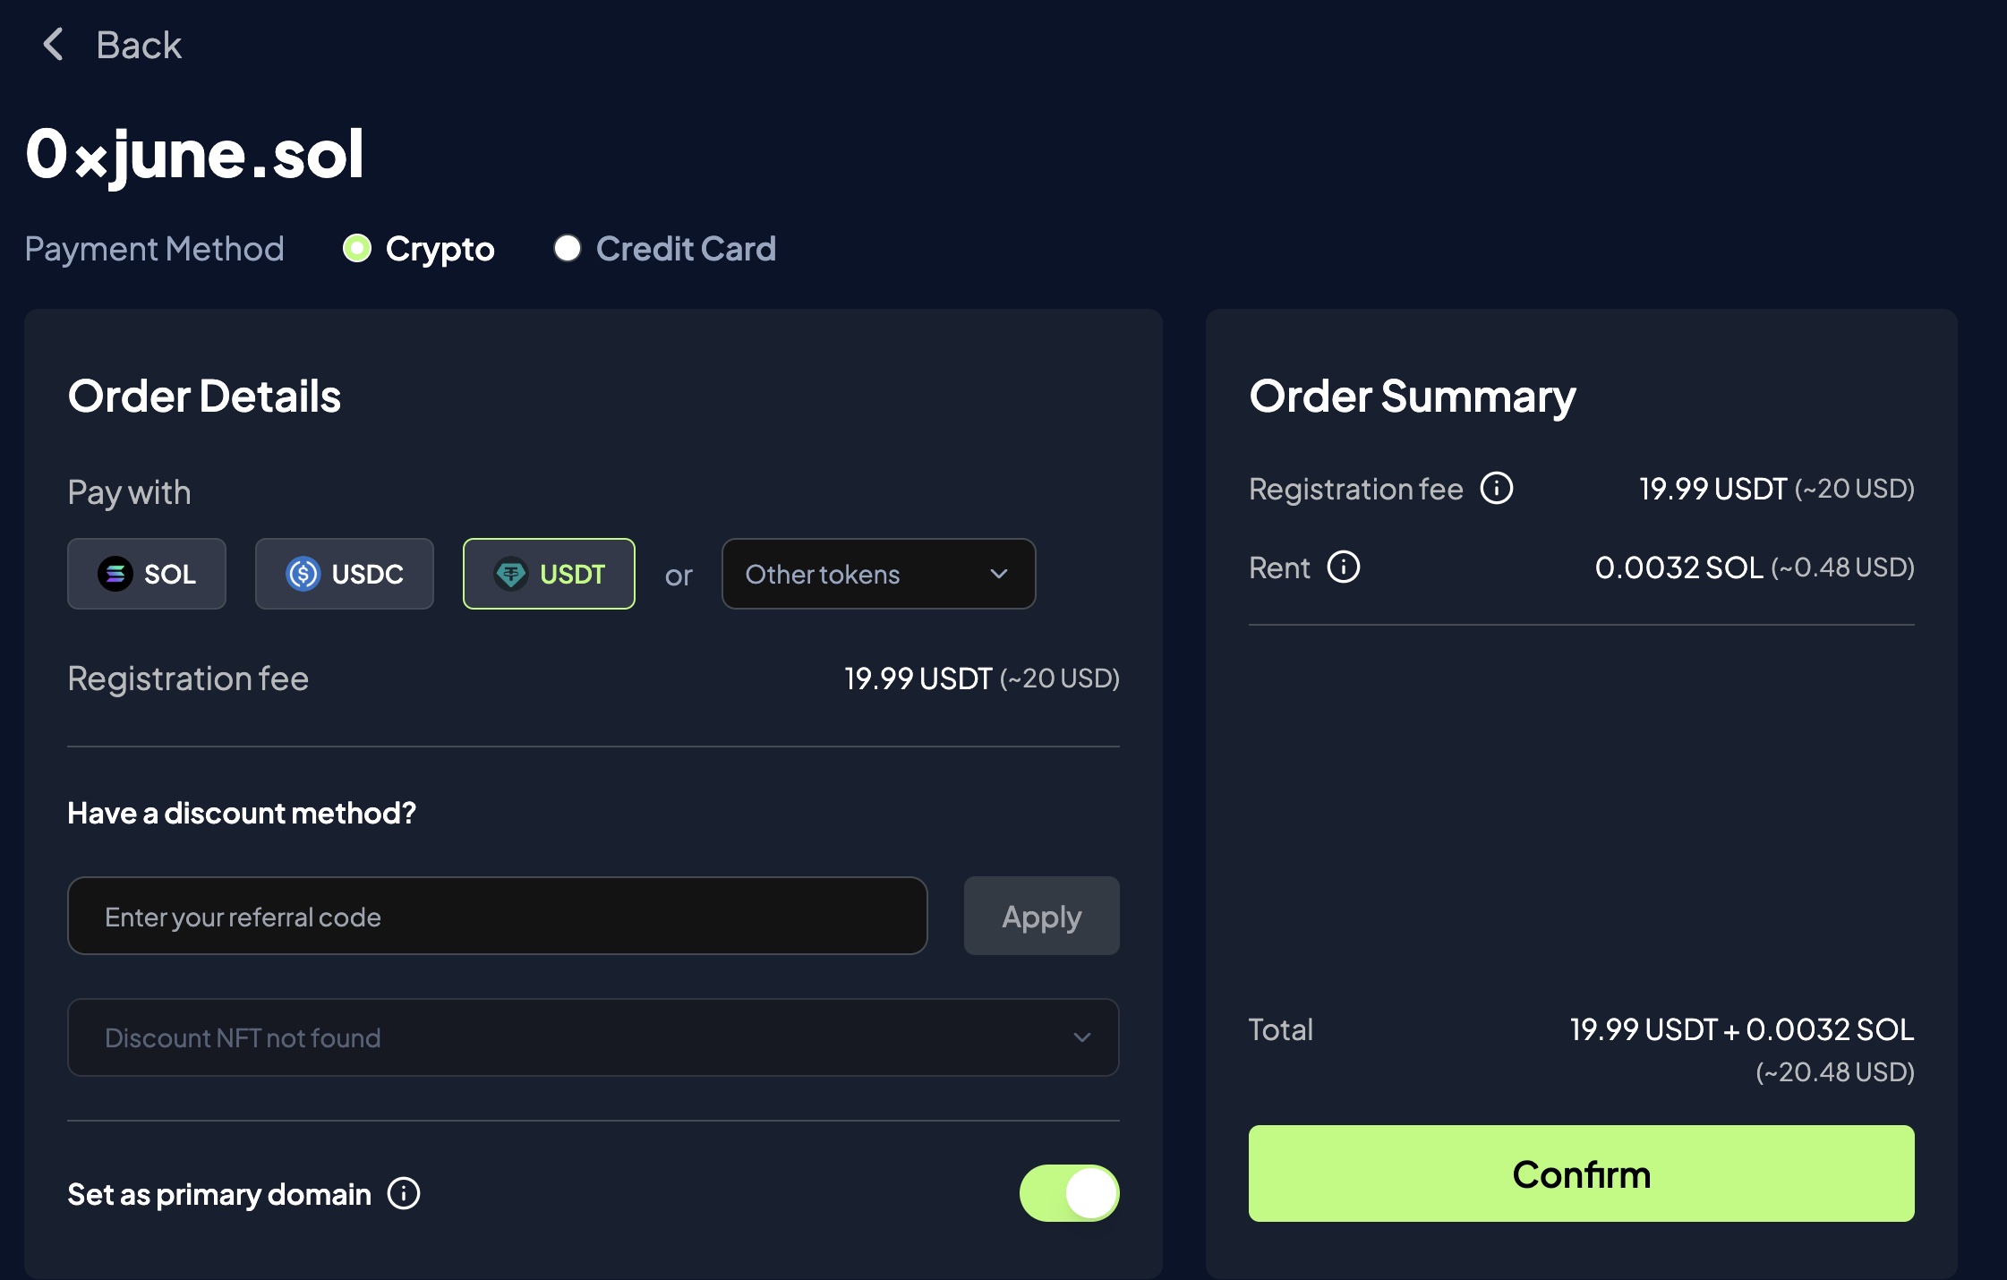Select the Credit Card radio button
2007x1280 pixels.
coord(568,248)
